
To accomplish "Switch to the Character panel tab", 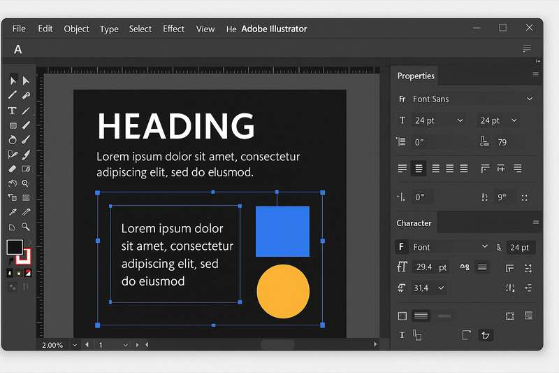I will [414, 223].
